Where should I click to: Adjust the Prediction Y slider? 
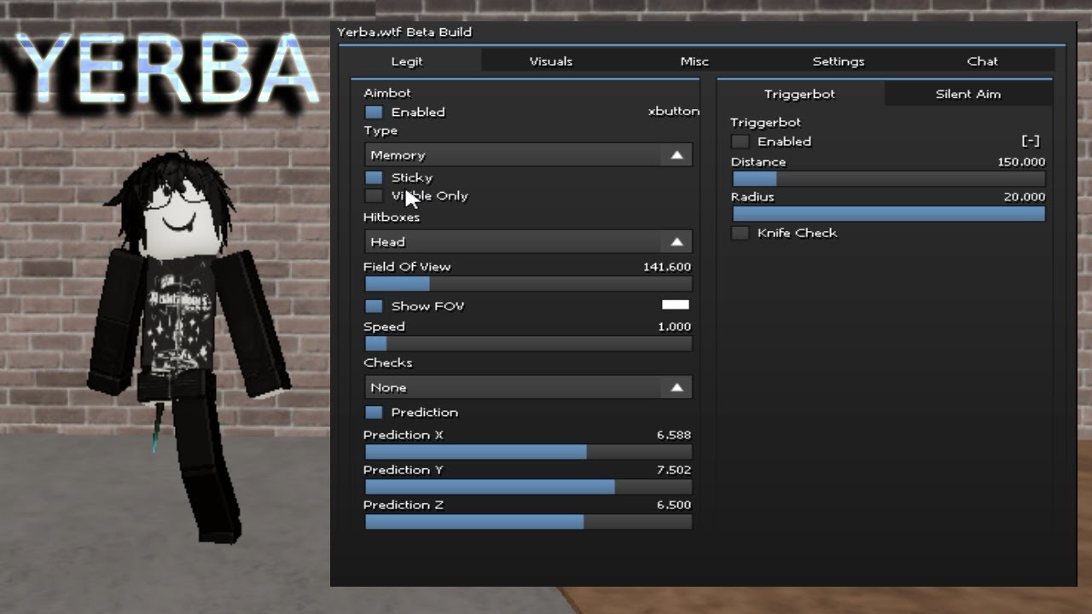coord(528,487)
